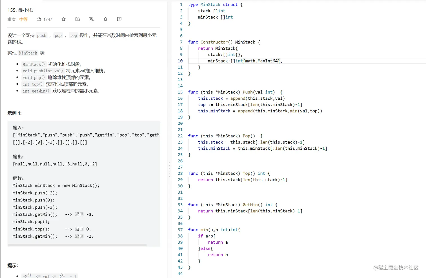The height and width of the screenshot is (278, 426).
Task: Place cursor on func Constructor() MinStack line
Action: 224,42
